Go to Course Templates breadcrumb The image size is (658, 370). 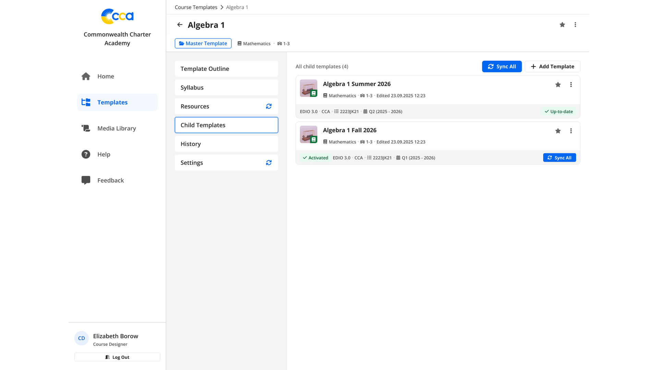click(196, 7)
